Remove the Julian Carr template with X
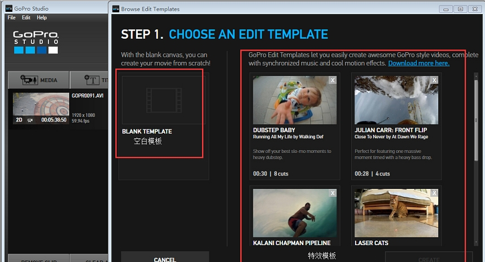This screenshot has width=485, height=262. click(x=434, y=80)
